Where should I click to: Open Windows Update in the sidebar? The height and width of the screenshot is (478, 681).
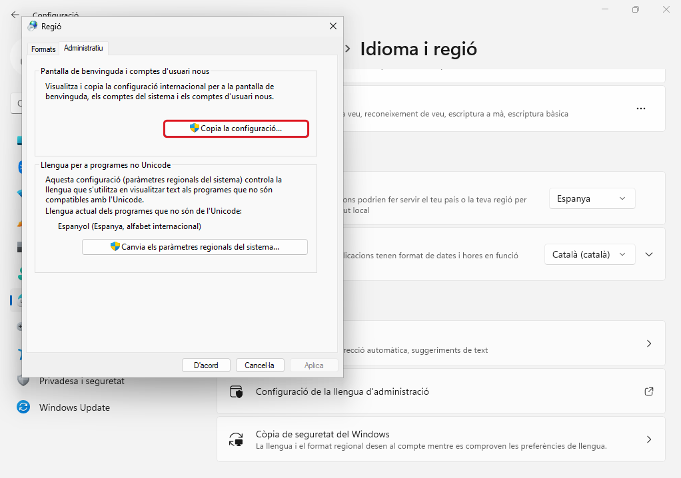pos(74,407)
